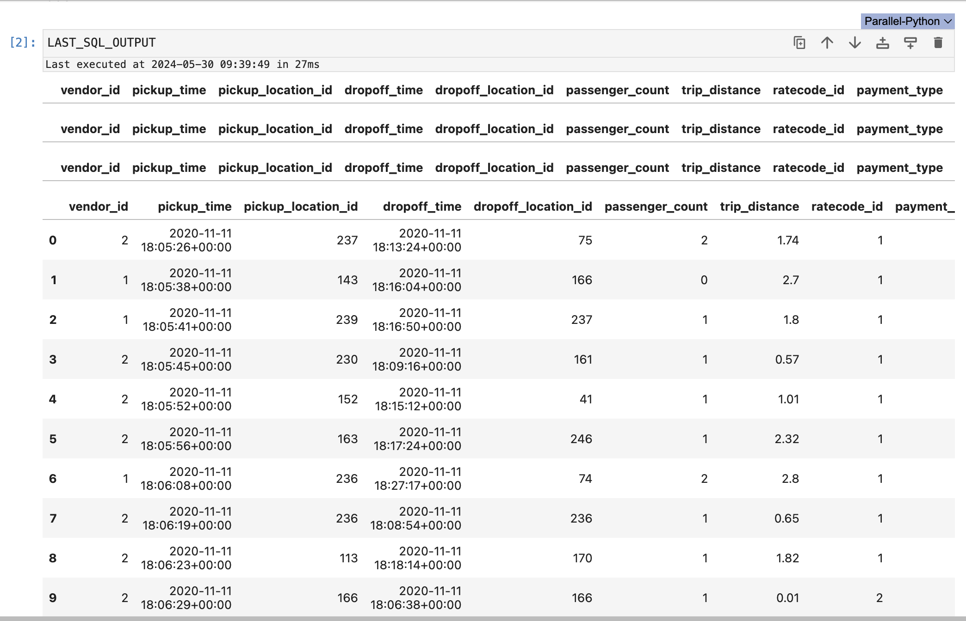
Task: Click passenger count 0 in row 1
Action: click(x=704, y=280)
